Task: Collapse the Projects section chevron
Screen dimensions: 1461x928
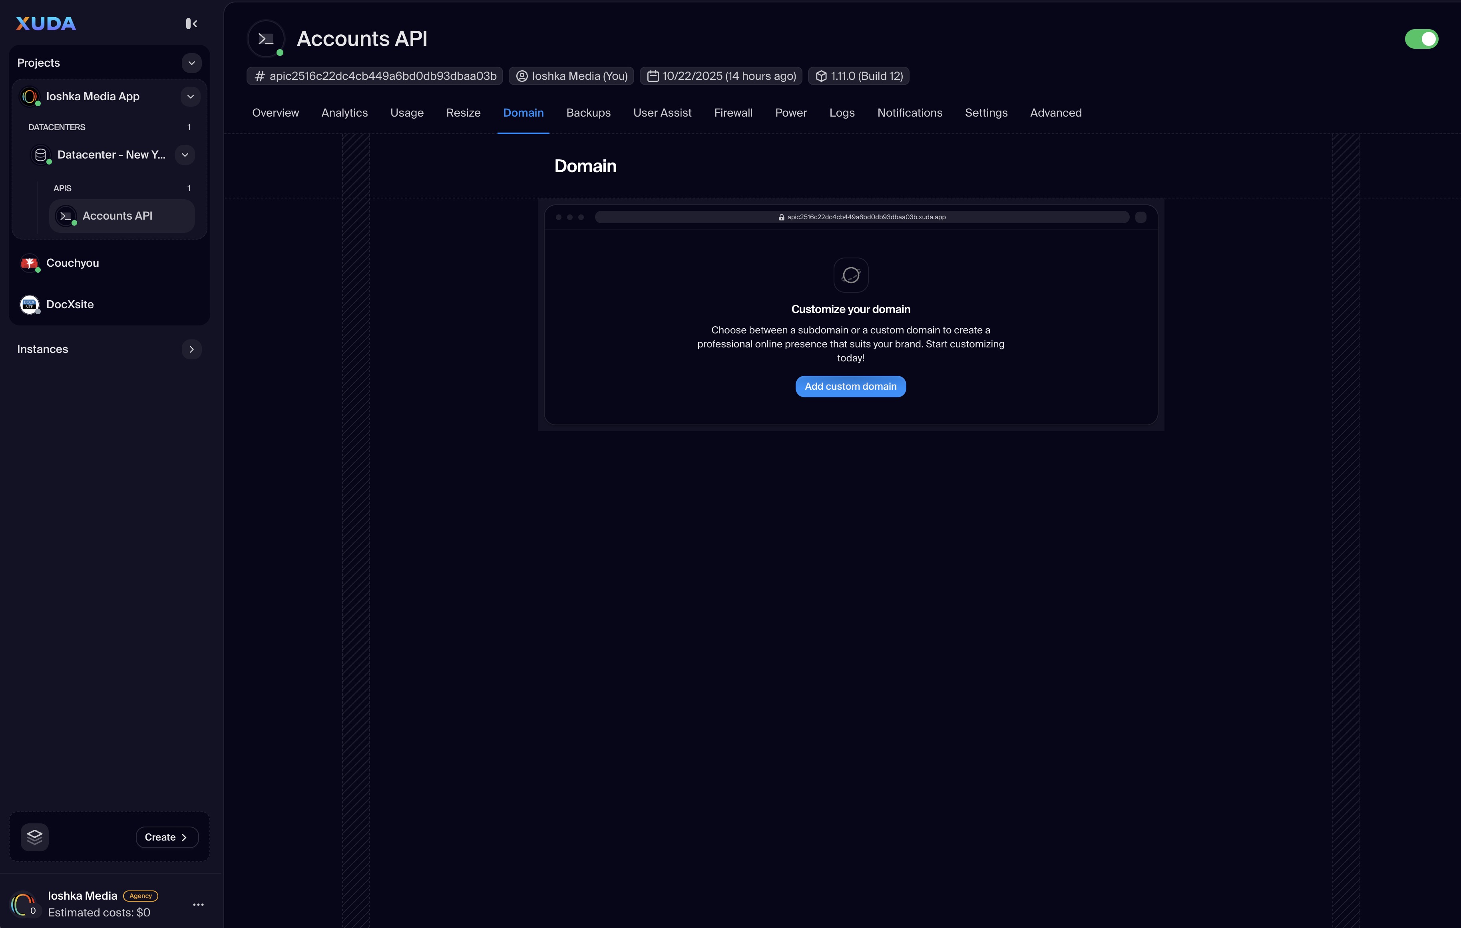Action: click(x=192, y=63)
